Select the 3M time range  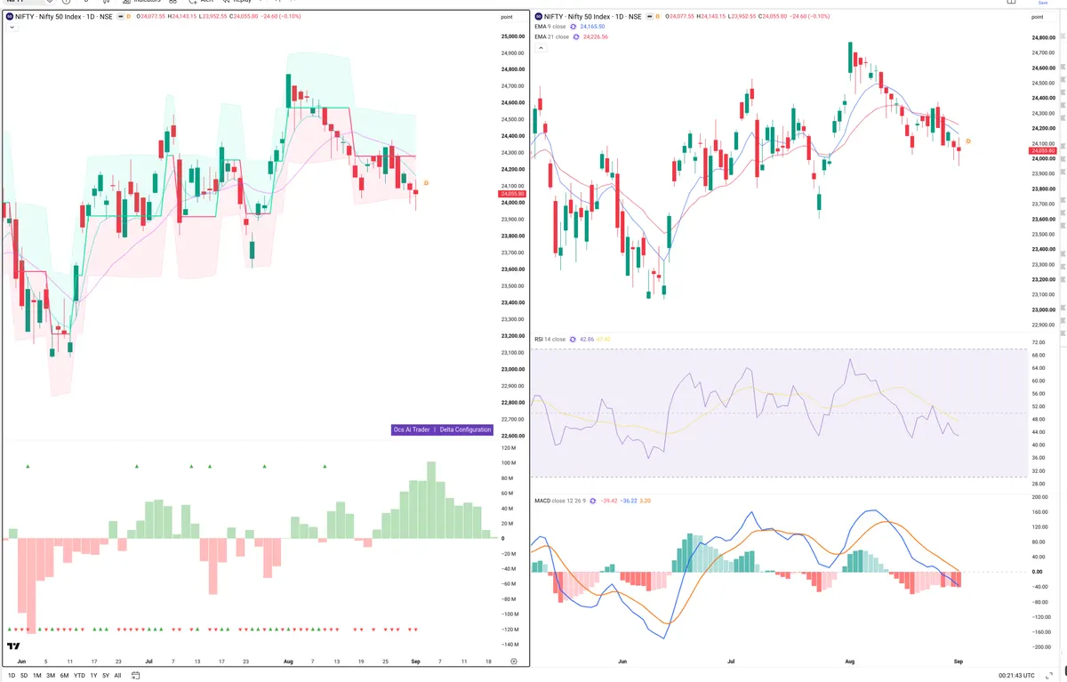tap(51, 676)
